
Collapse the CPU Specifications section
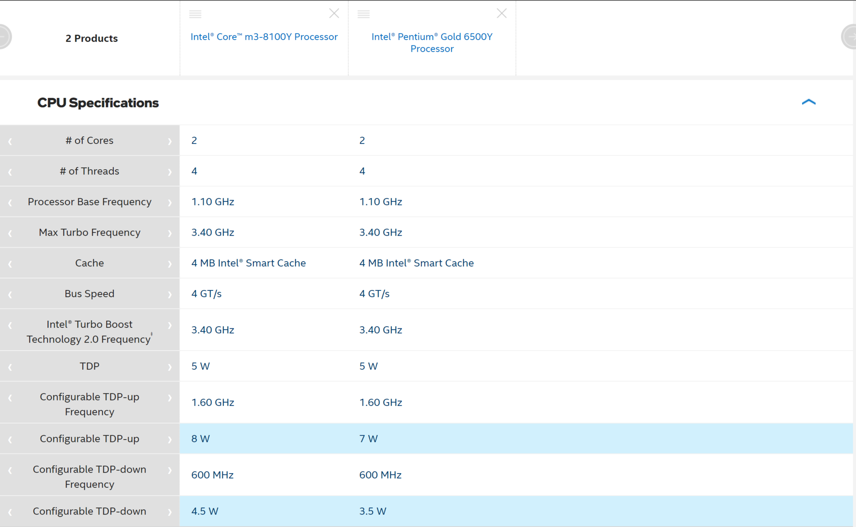(808, 102)
